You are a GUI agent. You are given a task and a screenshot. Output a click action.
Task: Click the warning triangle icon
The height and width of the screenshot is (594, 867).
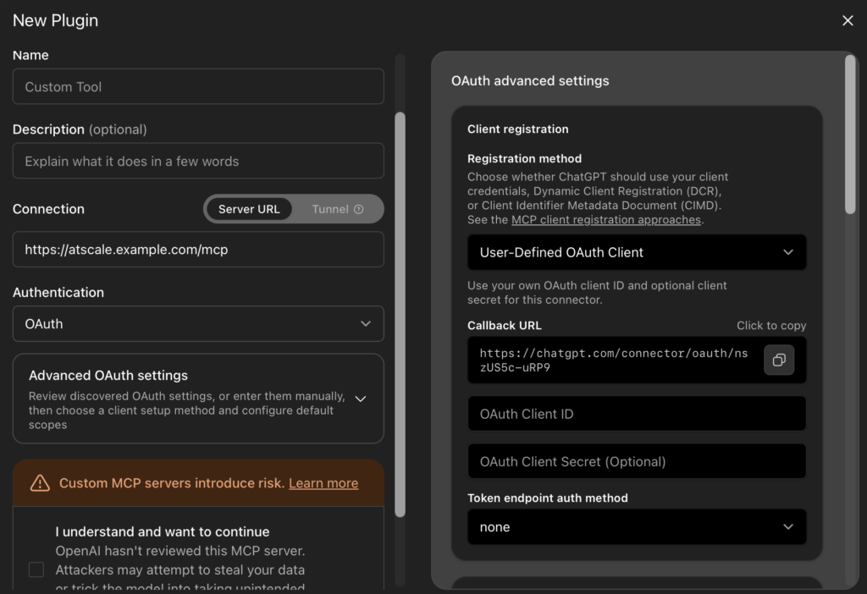point(40,483)
